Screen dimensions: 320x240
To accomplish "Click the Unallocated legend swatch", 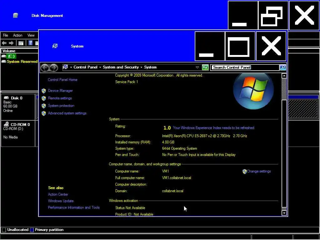I will [4, 230].
